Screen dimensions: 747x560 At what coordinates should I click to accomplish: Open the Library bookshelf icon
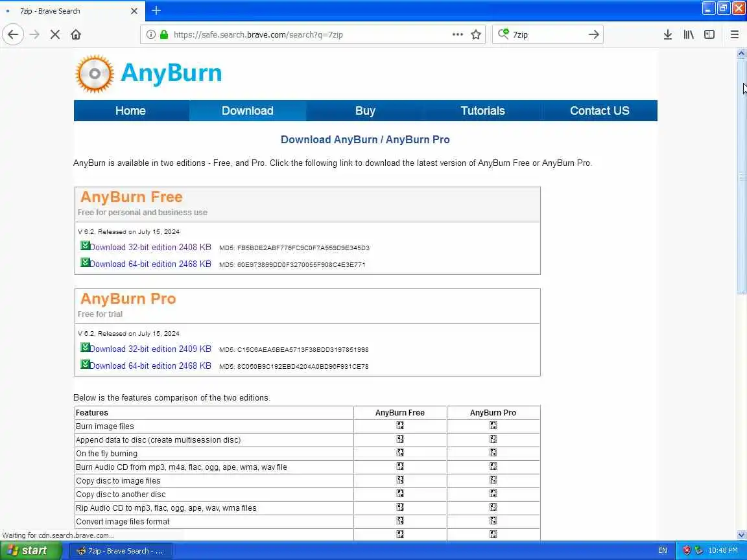coord(689,34)
